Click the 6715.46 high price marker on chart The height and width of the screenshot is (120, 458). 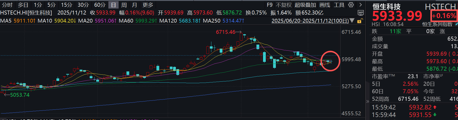pyautogui.click(x=225, y=32)
